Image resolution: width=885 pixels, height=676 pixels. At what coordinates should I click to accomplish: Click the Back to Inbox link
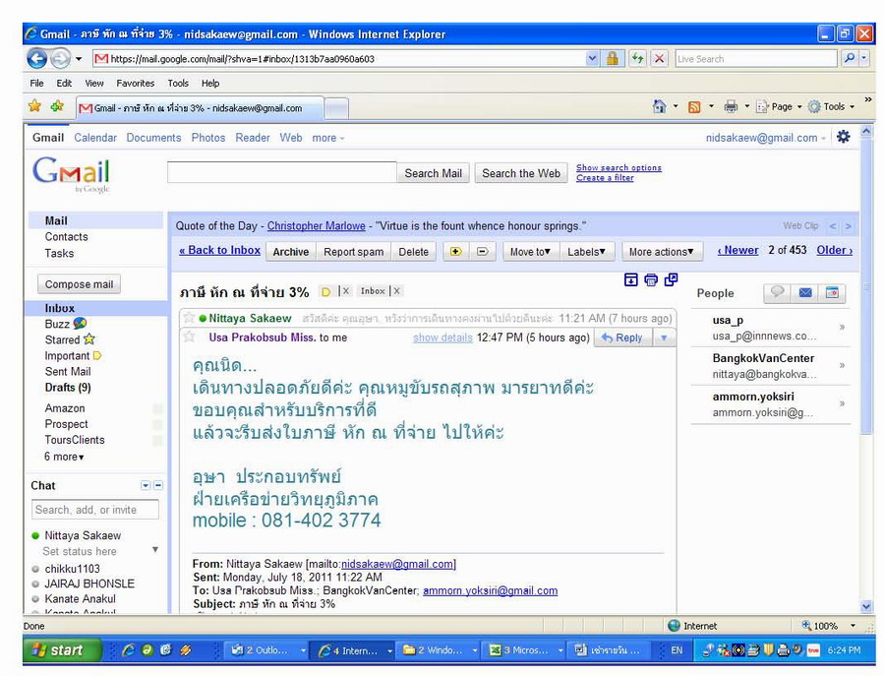[219, 251]
